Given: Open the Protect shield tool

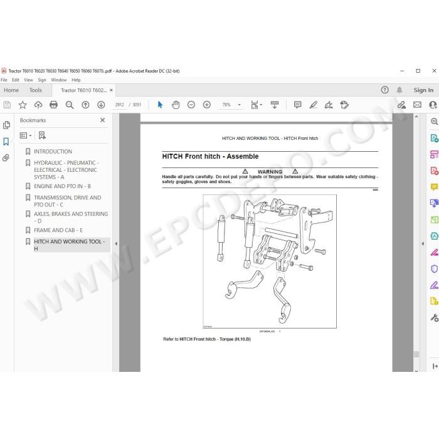Looking at the screenshot, I should (x=434, y=269).
